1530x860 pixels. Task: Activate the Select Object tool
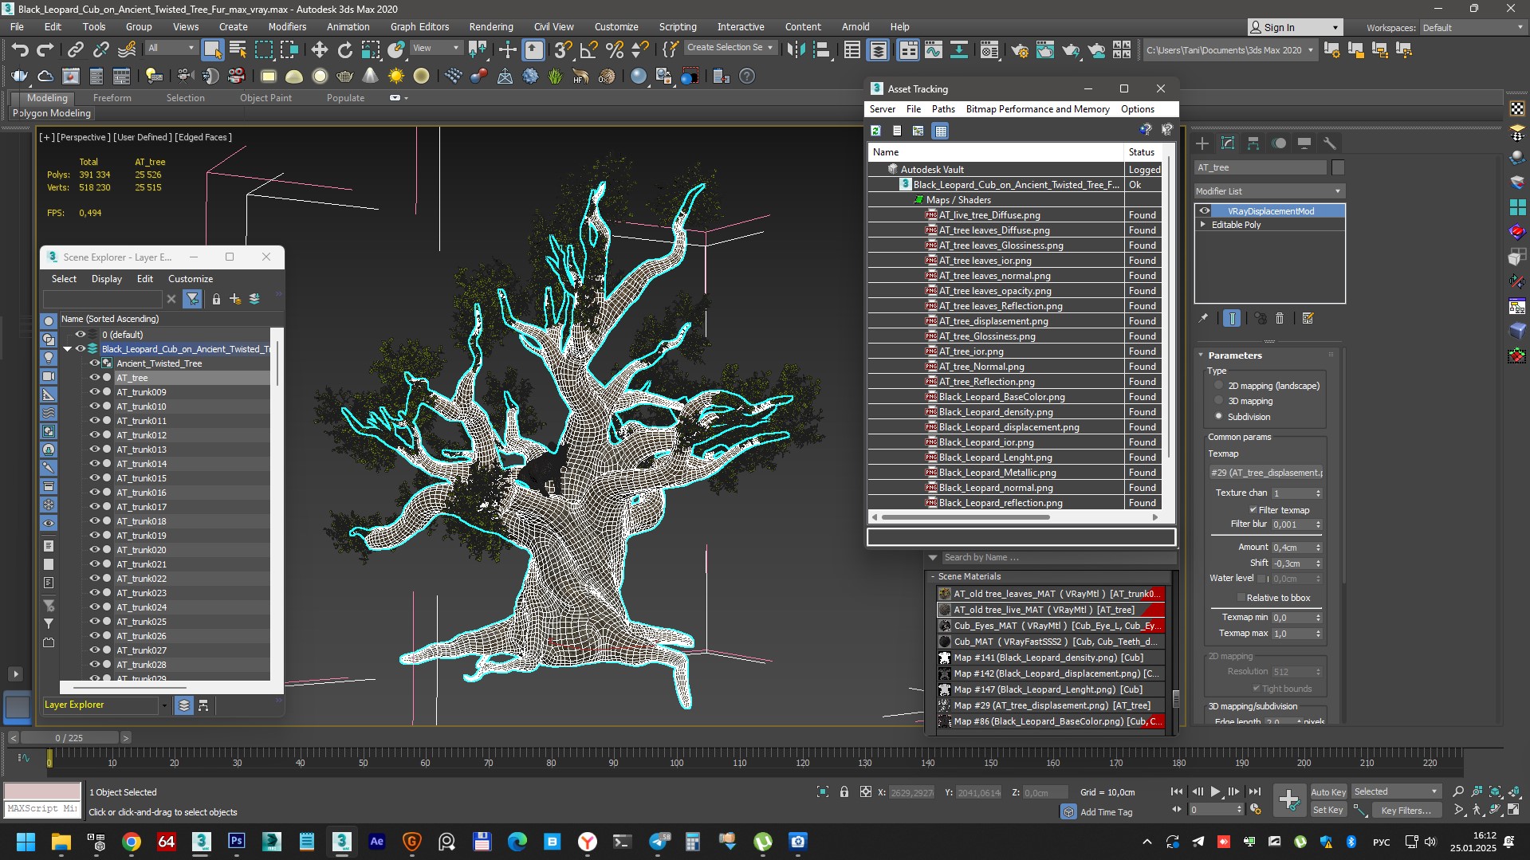click(212, 50)
